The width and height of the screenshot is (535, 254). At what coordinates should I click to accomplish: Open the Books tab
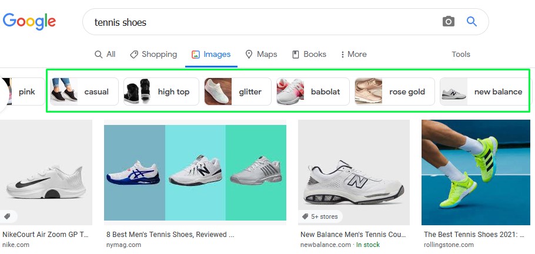pos(309,55)
